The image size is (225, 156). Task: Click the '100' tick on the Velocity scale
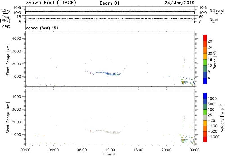[x=211, y=110]
